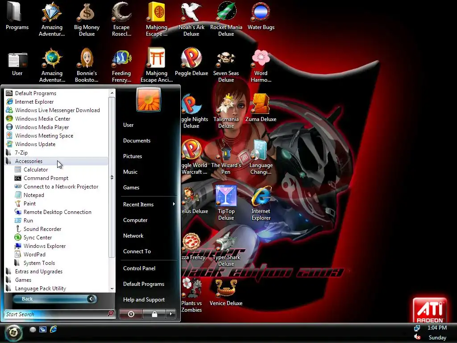This screenshot has width=457, height=343.
Task: Collapse the Accessories folder
Action: (56, 161)
